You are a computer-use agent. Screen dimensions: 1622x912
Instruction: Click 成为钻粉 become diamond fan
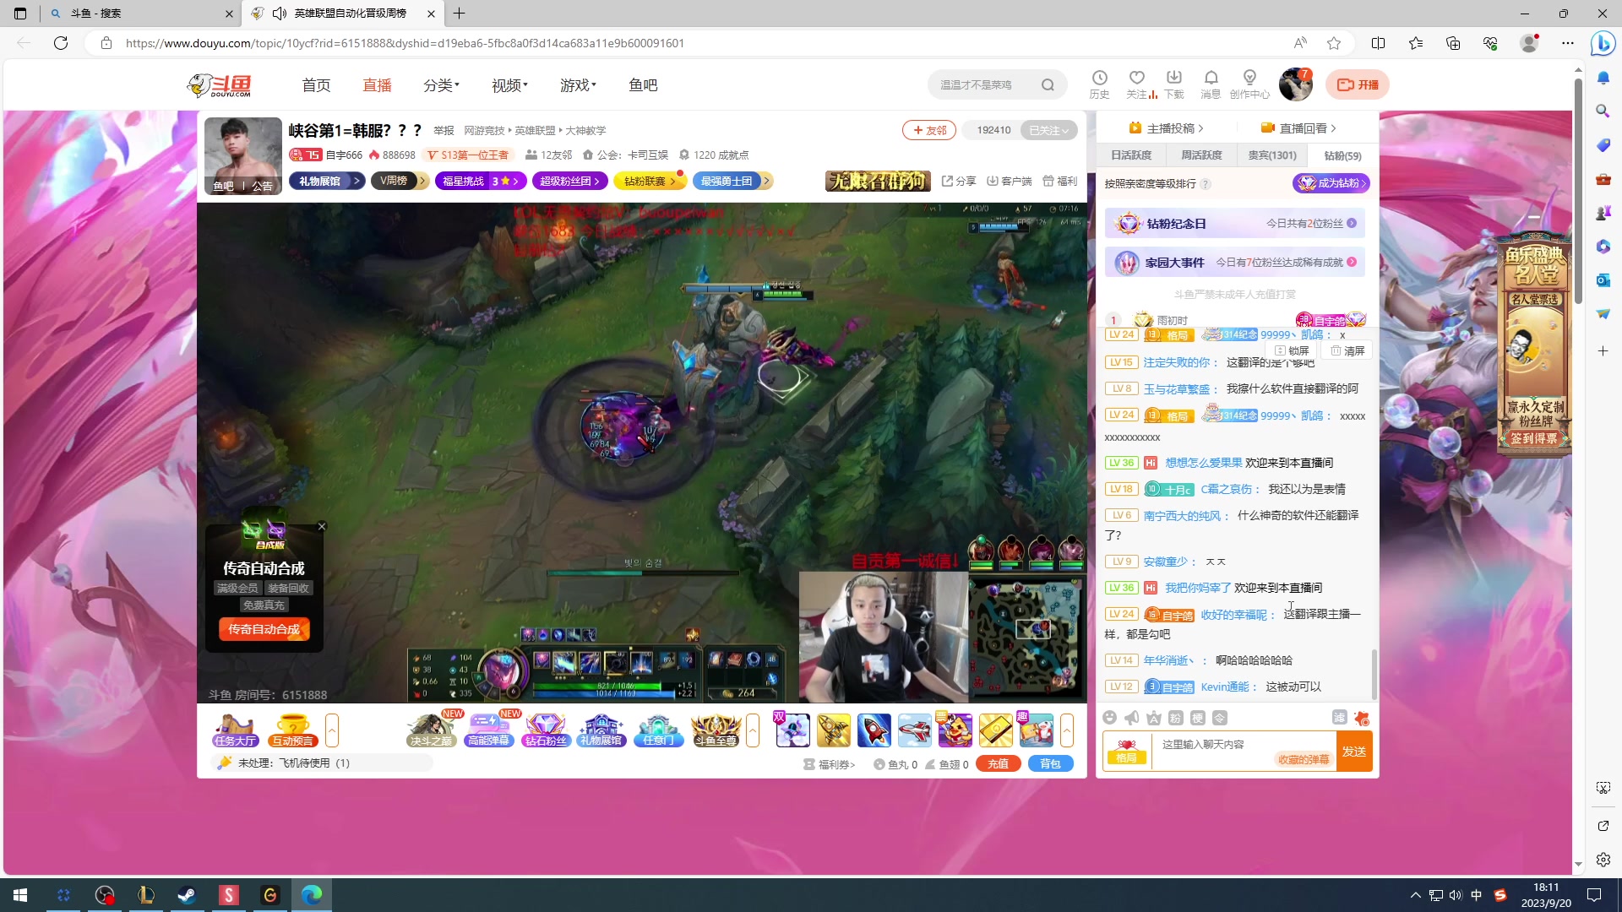point(1331,183)
